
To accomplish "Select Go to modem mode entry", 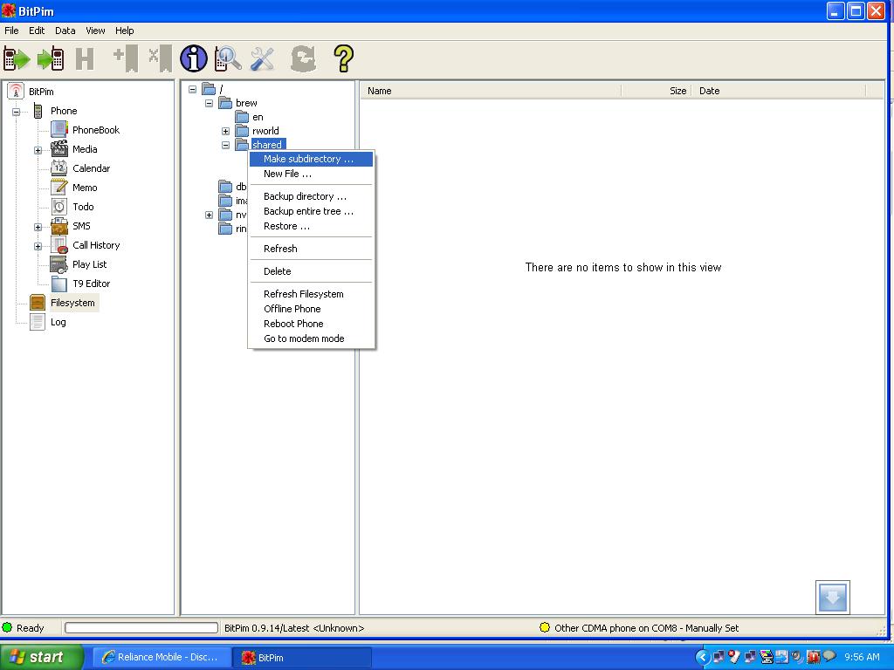I will tap(312, 338).
